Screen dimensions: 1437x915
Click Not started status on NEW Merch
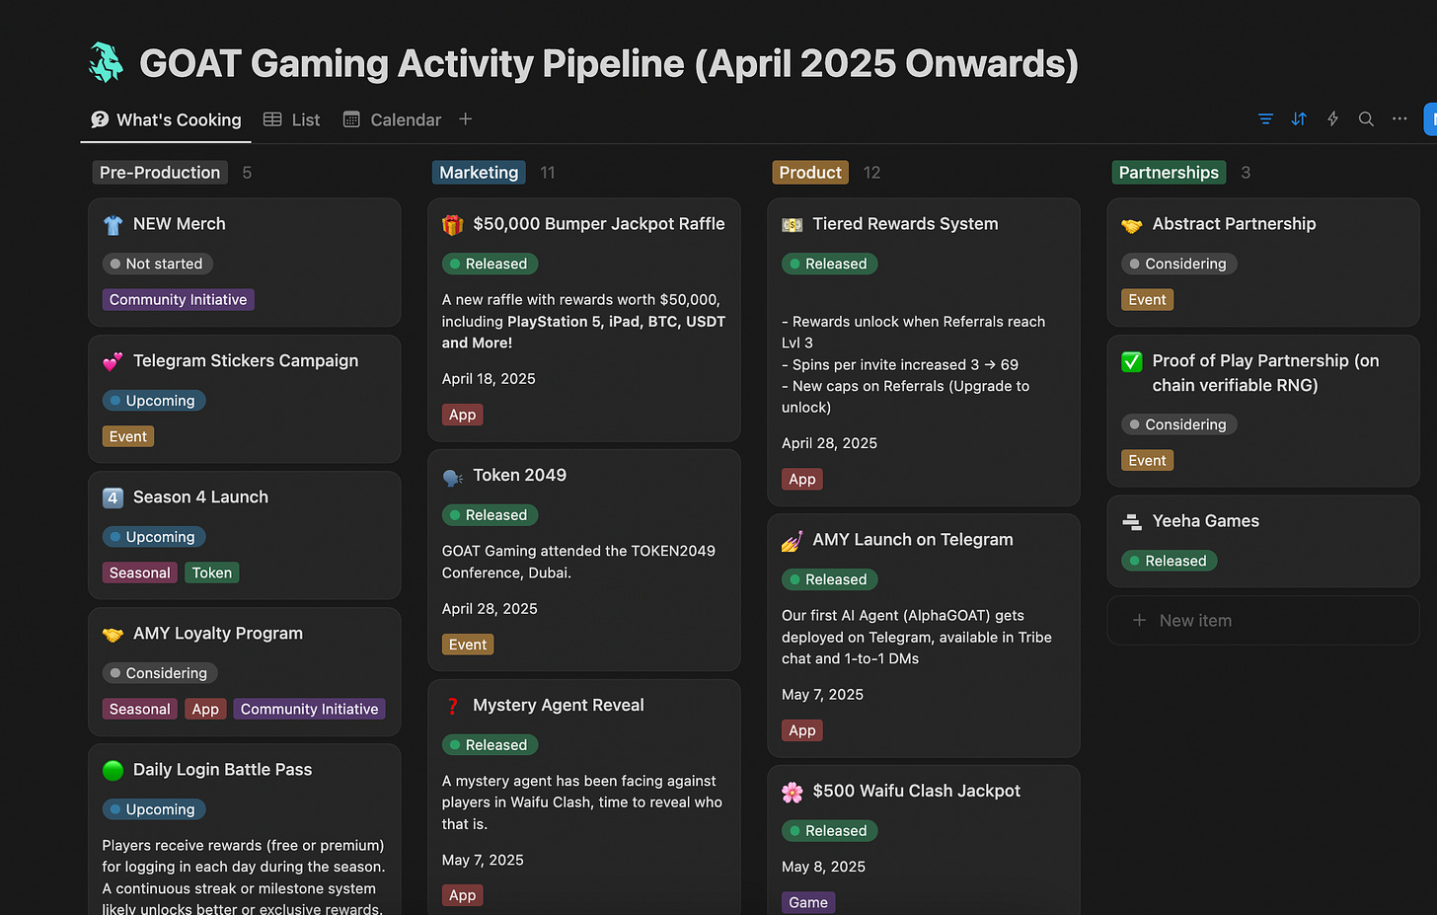click(x=158, y=264)
